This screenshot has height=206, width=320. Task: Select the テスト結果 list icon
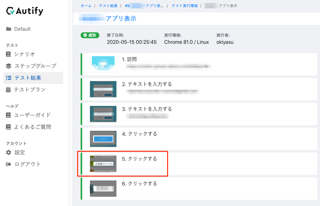(9, 78)
